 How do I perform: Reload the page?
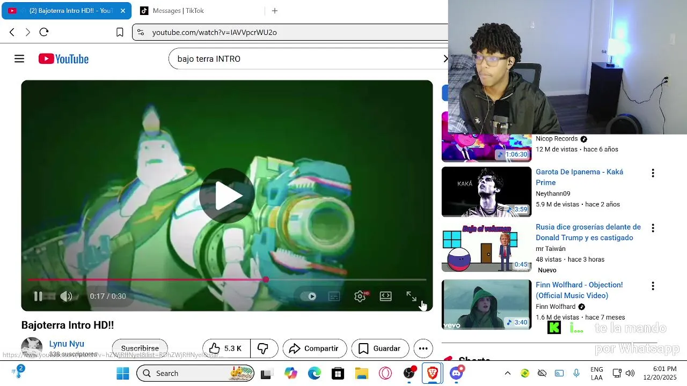(x=44, y=32)
